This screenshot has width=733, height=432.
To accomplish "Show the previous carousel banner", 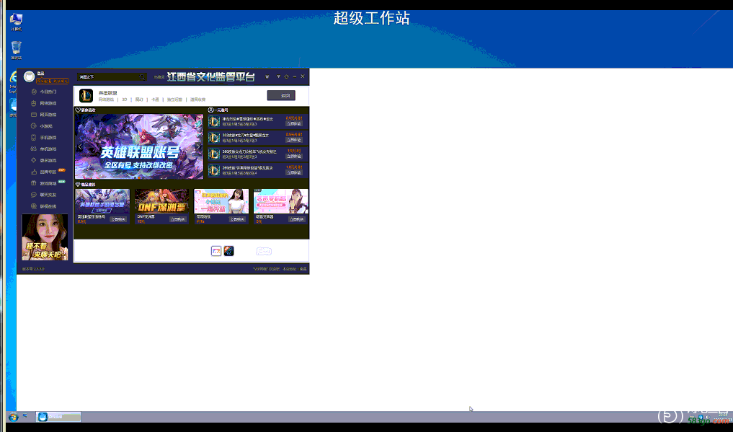I will pyautogui.click(x=80, y=147).
